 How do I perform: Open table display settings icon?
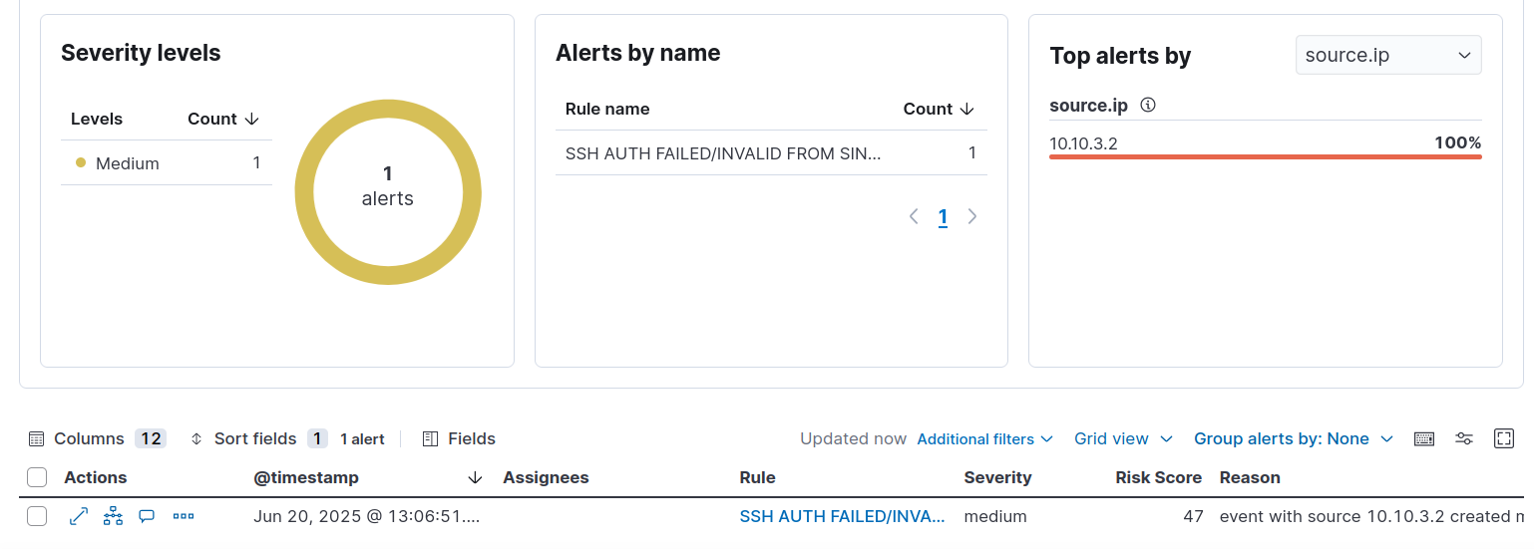pyautogui.click(x=1464, y=438)
